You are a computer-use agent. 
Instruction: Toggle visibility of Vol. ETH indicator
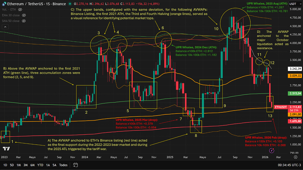[x=21, y=10]
